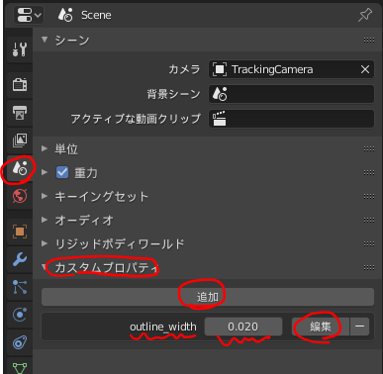Click the 重力 panel drag handle dots
383x374 pixels.
pos(369,172)
